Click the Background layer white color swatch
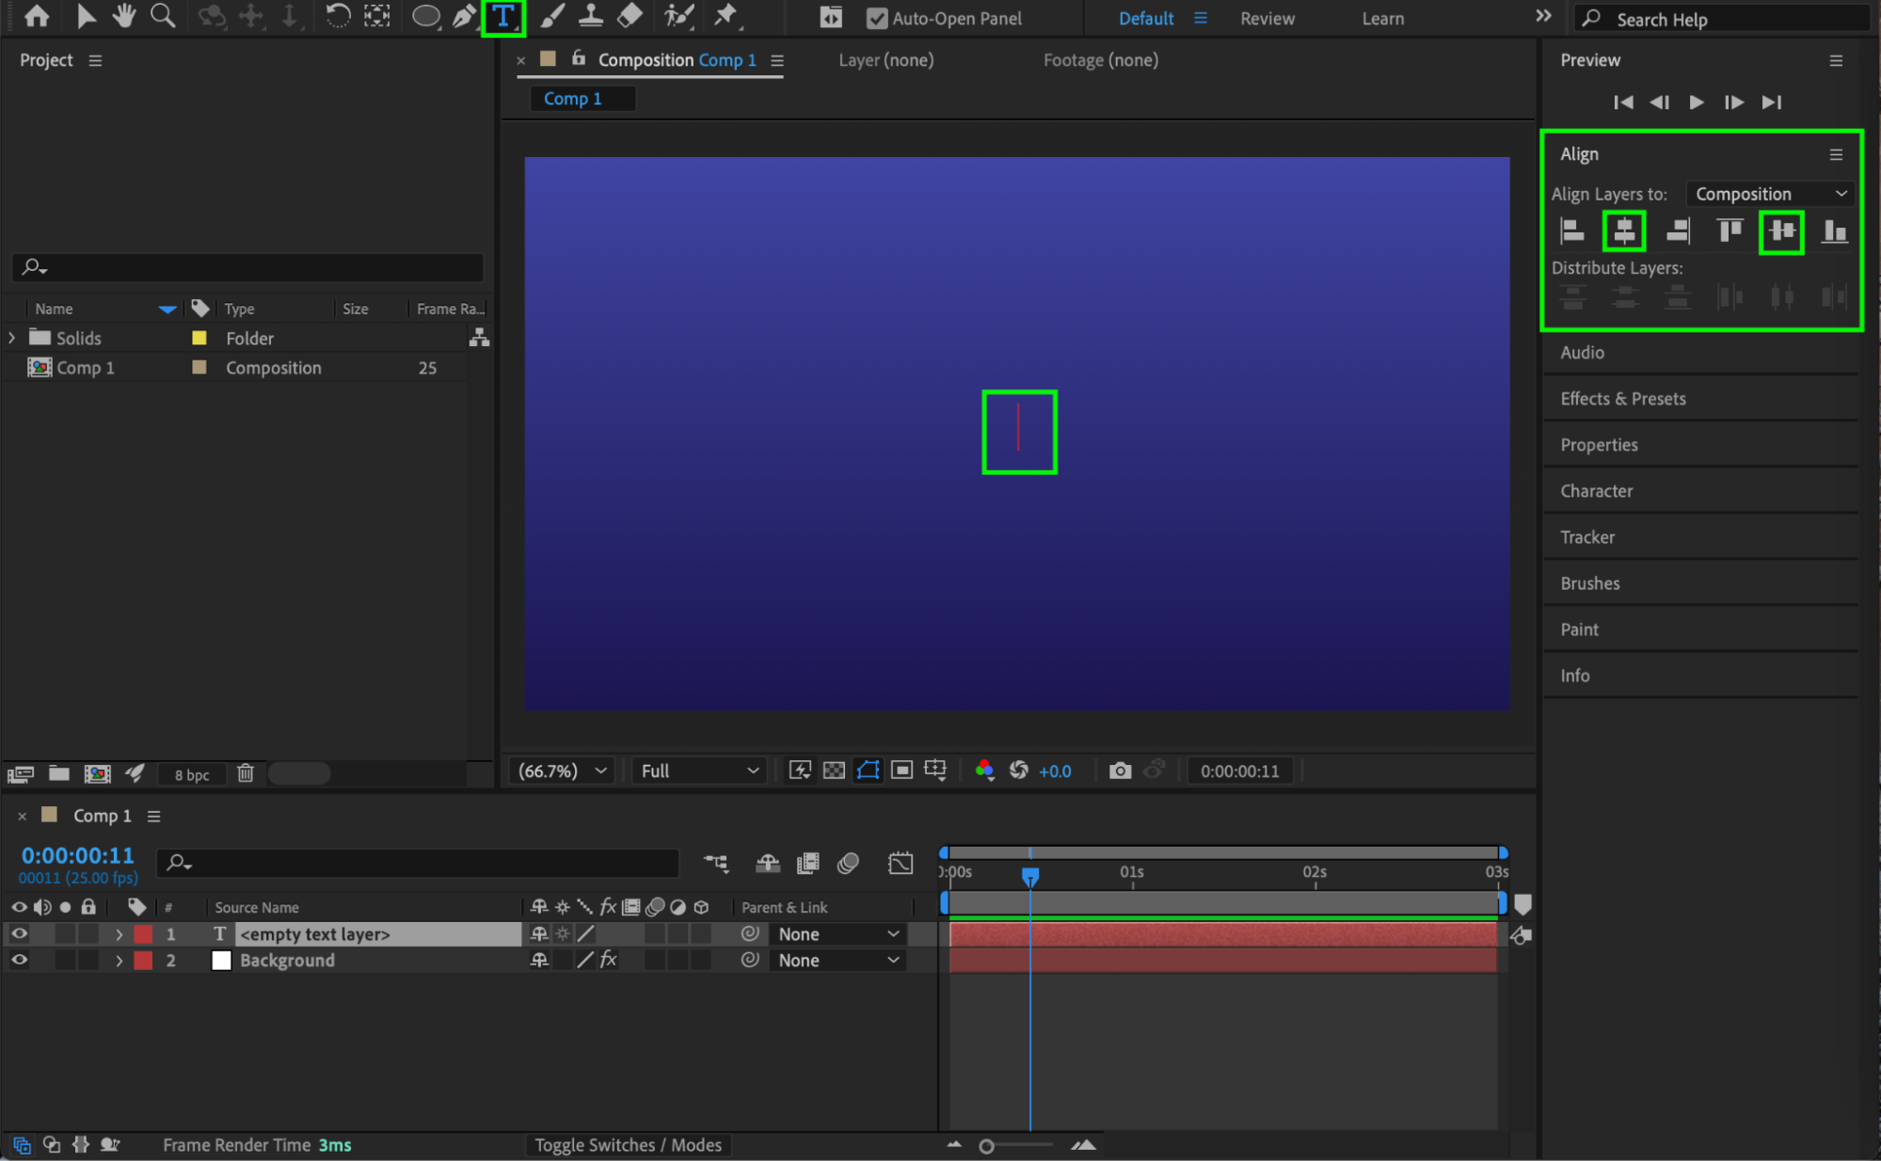The width and height of the screenshot is (1881, 1161). point(221,961)
